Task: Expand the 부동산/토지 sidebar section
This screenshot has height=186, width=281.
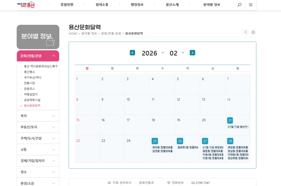Action: [x=38, y=127]
